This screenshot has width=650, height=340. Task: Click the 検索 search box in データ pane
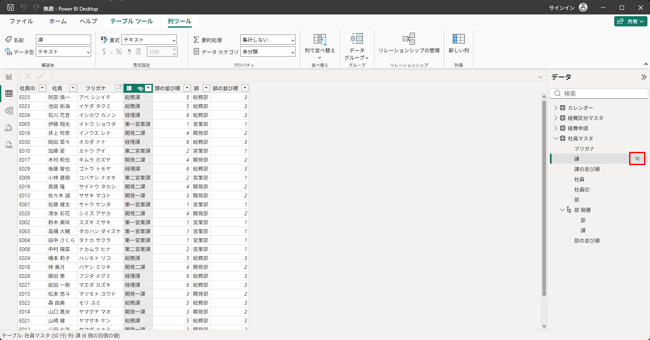pyautogui.click(x=599, y=94)
